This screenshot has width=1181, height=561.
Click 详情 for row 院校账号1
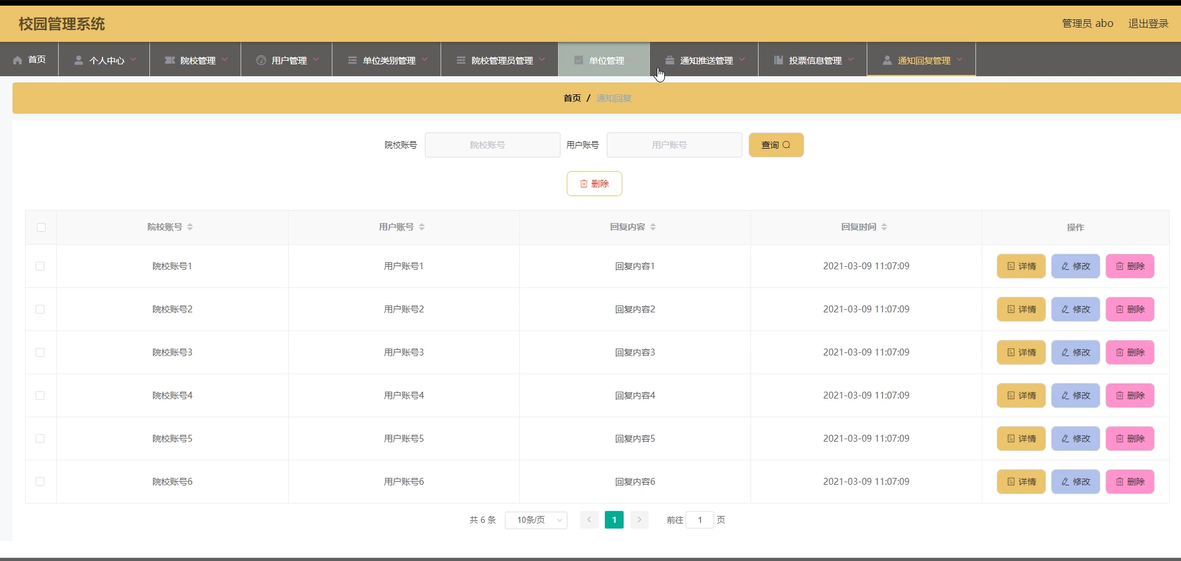pyautogui.click(x=1021, y=266)
